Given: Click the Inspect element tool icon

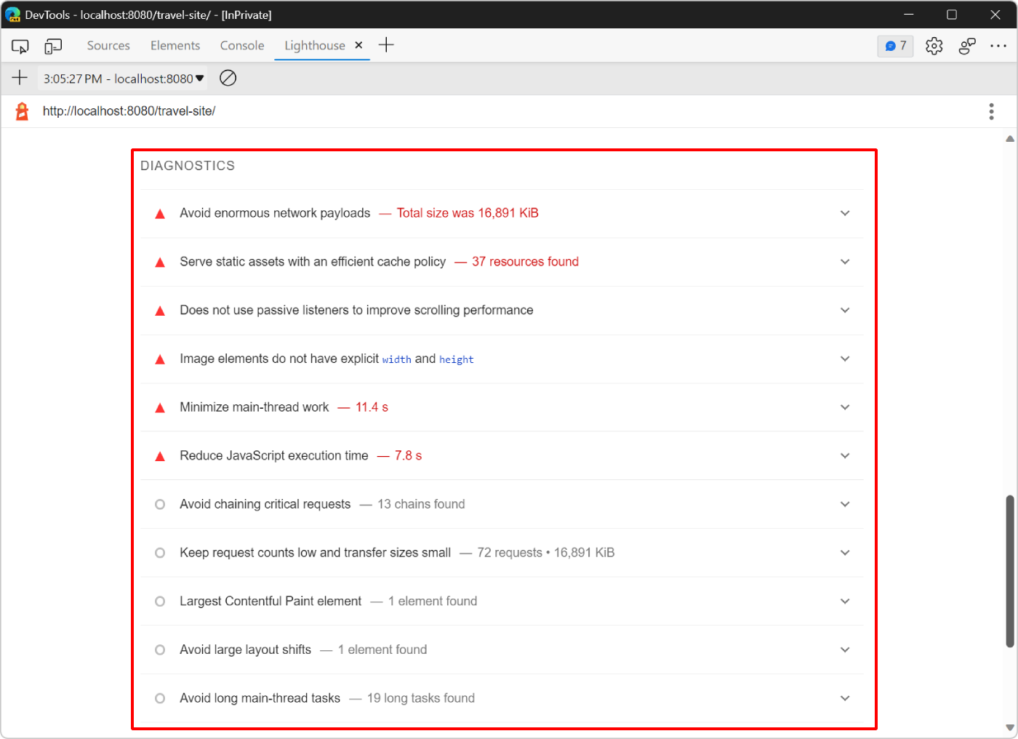Looking at the screenshot, I should click(x=20, y=46).
